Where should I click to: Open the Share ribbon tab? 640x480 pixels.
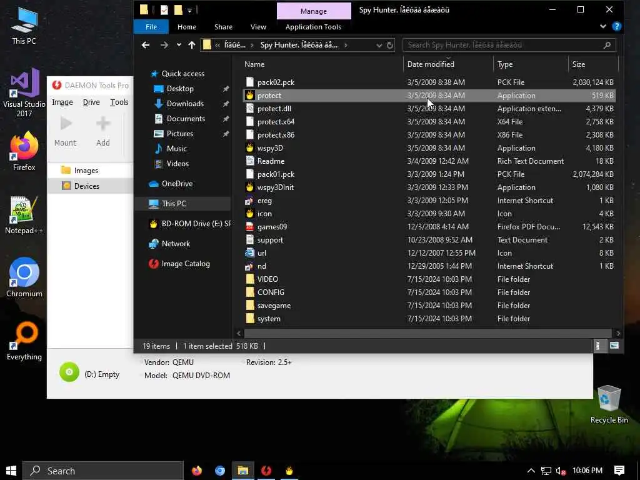[223, 27]
